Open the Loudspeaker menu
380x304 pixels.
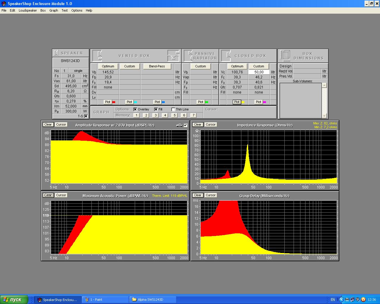28,10
